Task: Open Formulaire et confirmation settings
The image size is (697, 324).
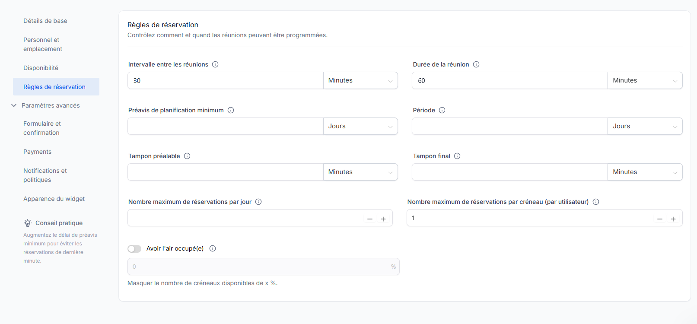Action: coord(42,128)
